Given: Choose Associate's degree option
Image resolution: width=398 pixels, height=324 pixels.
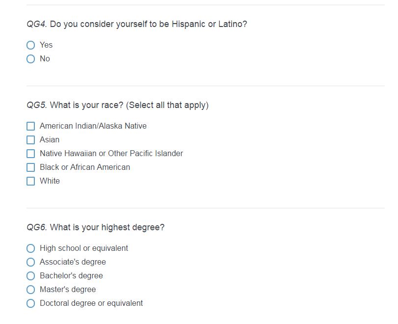Looking at the screenshot, I should 31,262.
